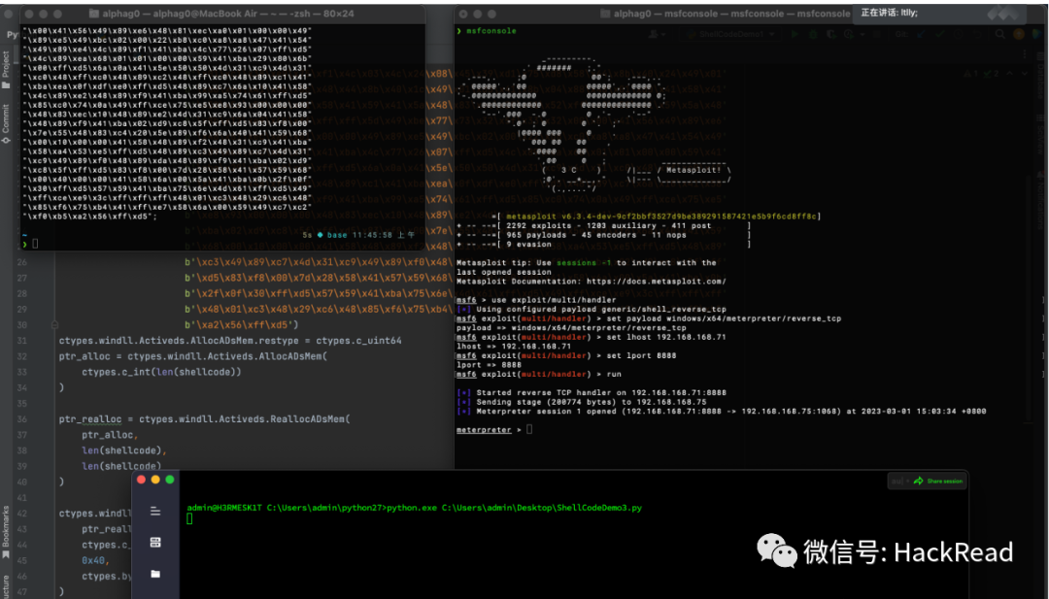This screenshot has width=1049, height=599.
Task: Open the SFTP folder icon in SSH sidebar
Action: 155,574
